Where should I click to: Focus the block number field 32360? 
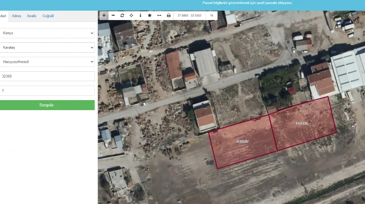47,76
